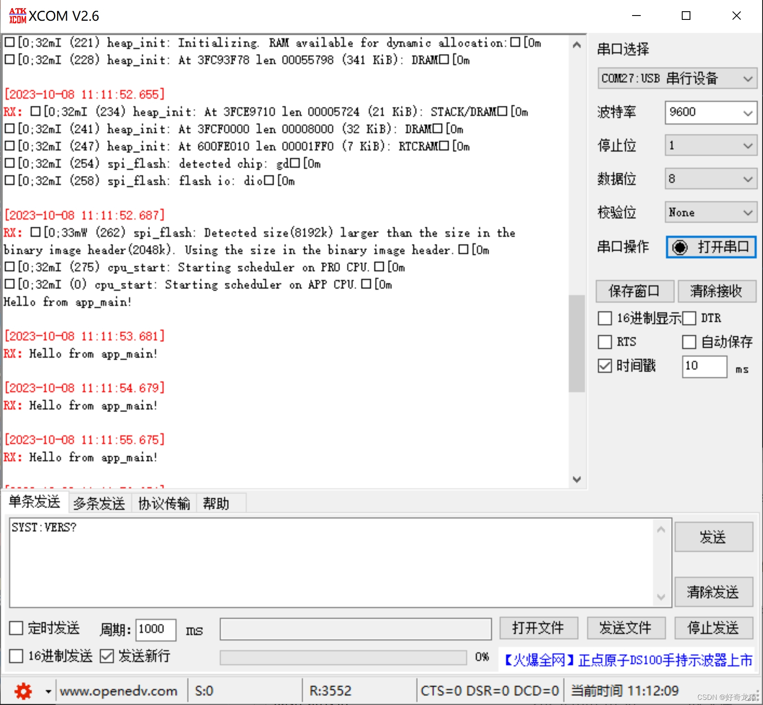Switch to the 单条发送 tab
This screenshot has width=763, height=705.
(35, 502)
